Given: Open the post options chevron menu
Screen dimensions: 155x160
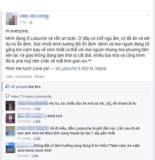Looking at the screenshot, I should click(x=148, y=15).
